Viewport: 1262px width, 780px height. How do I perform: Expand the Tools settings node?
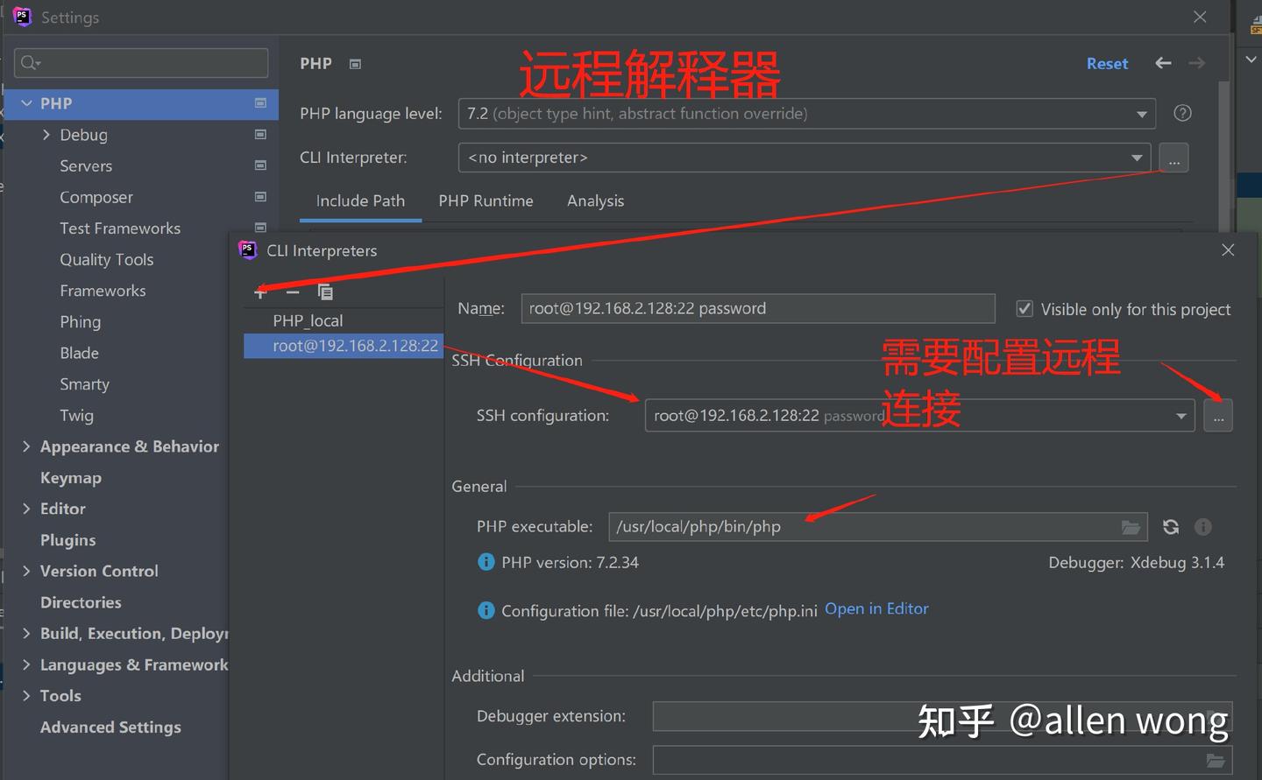26,696
